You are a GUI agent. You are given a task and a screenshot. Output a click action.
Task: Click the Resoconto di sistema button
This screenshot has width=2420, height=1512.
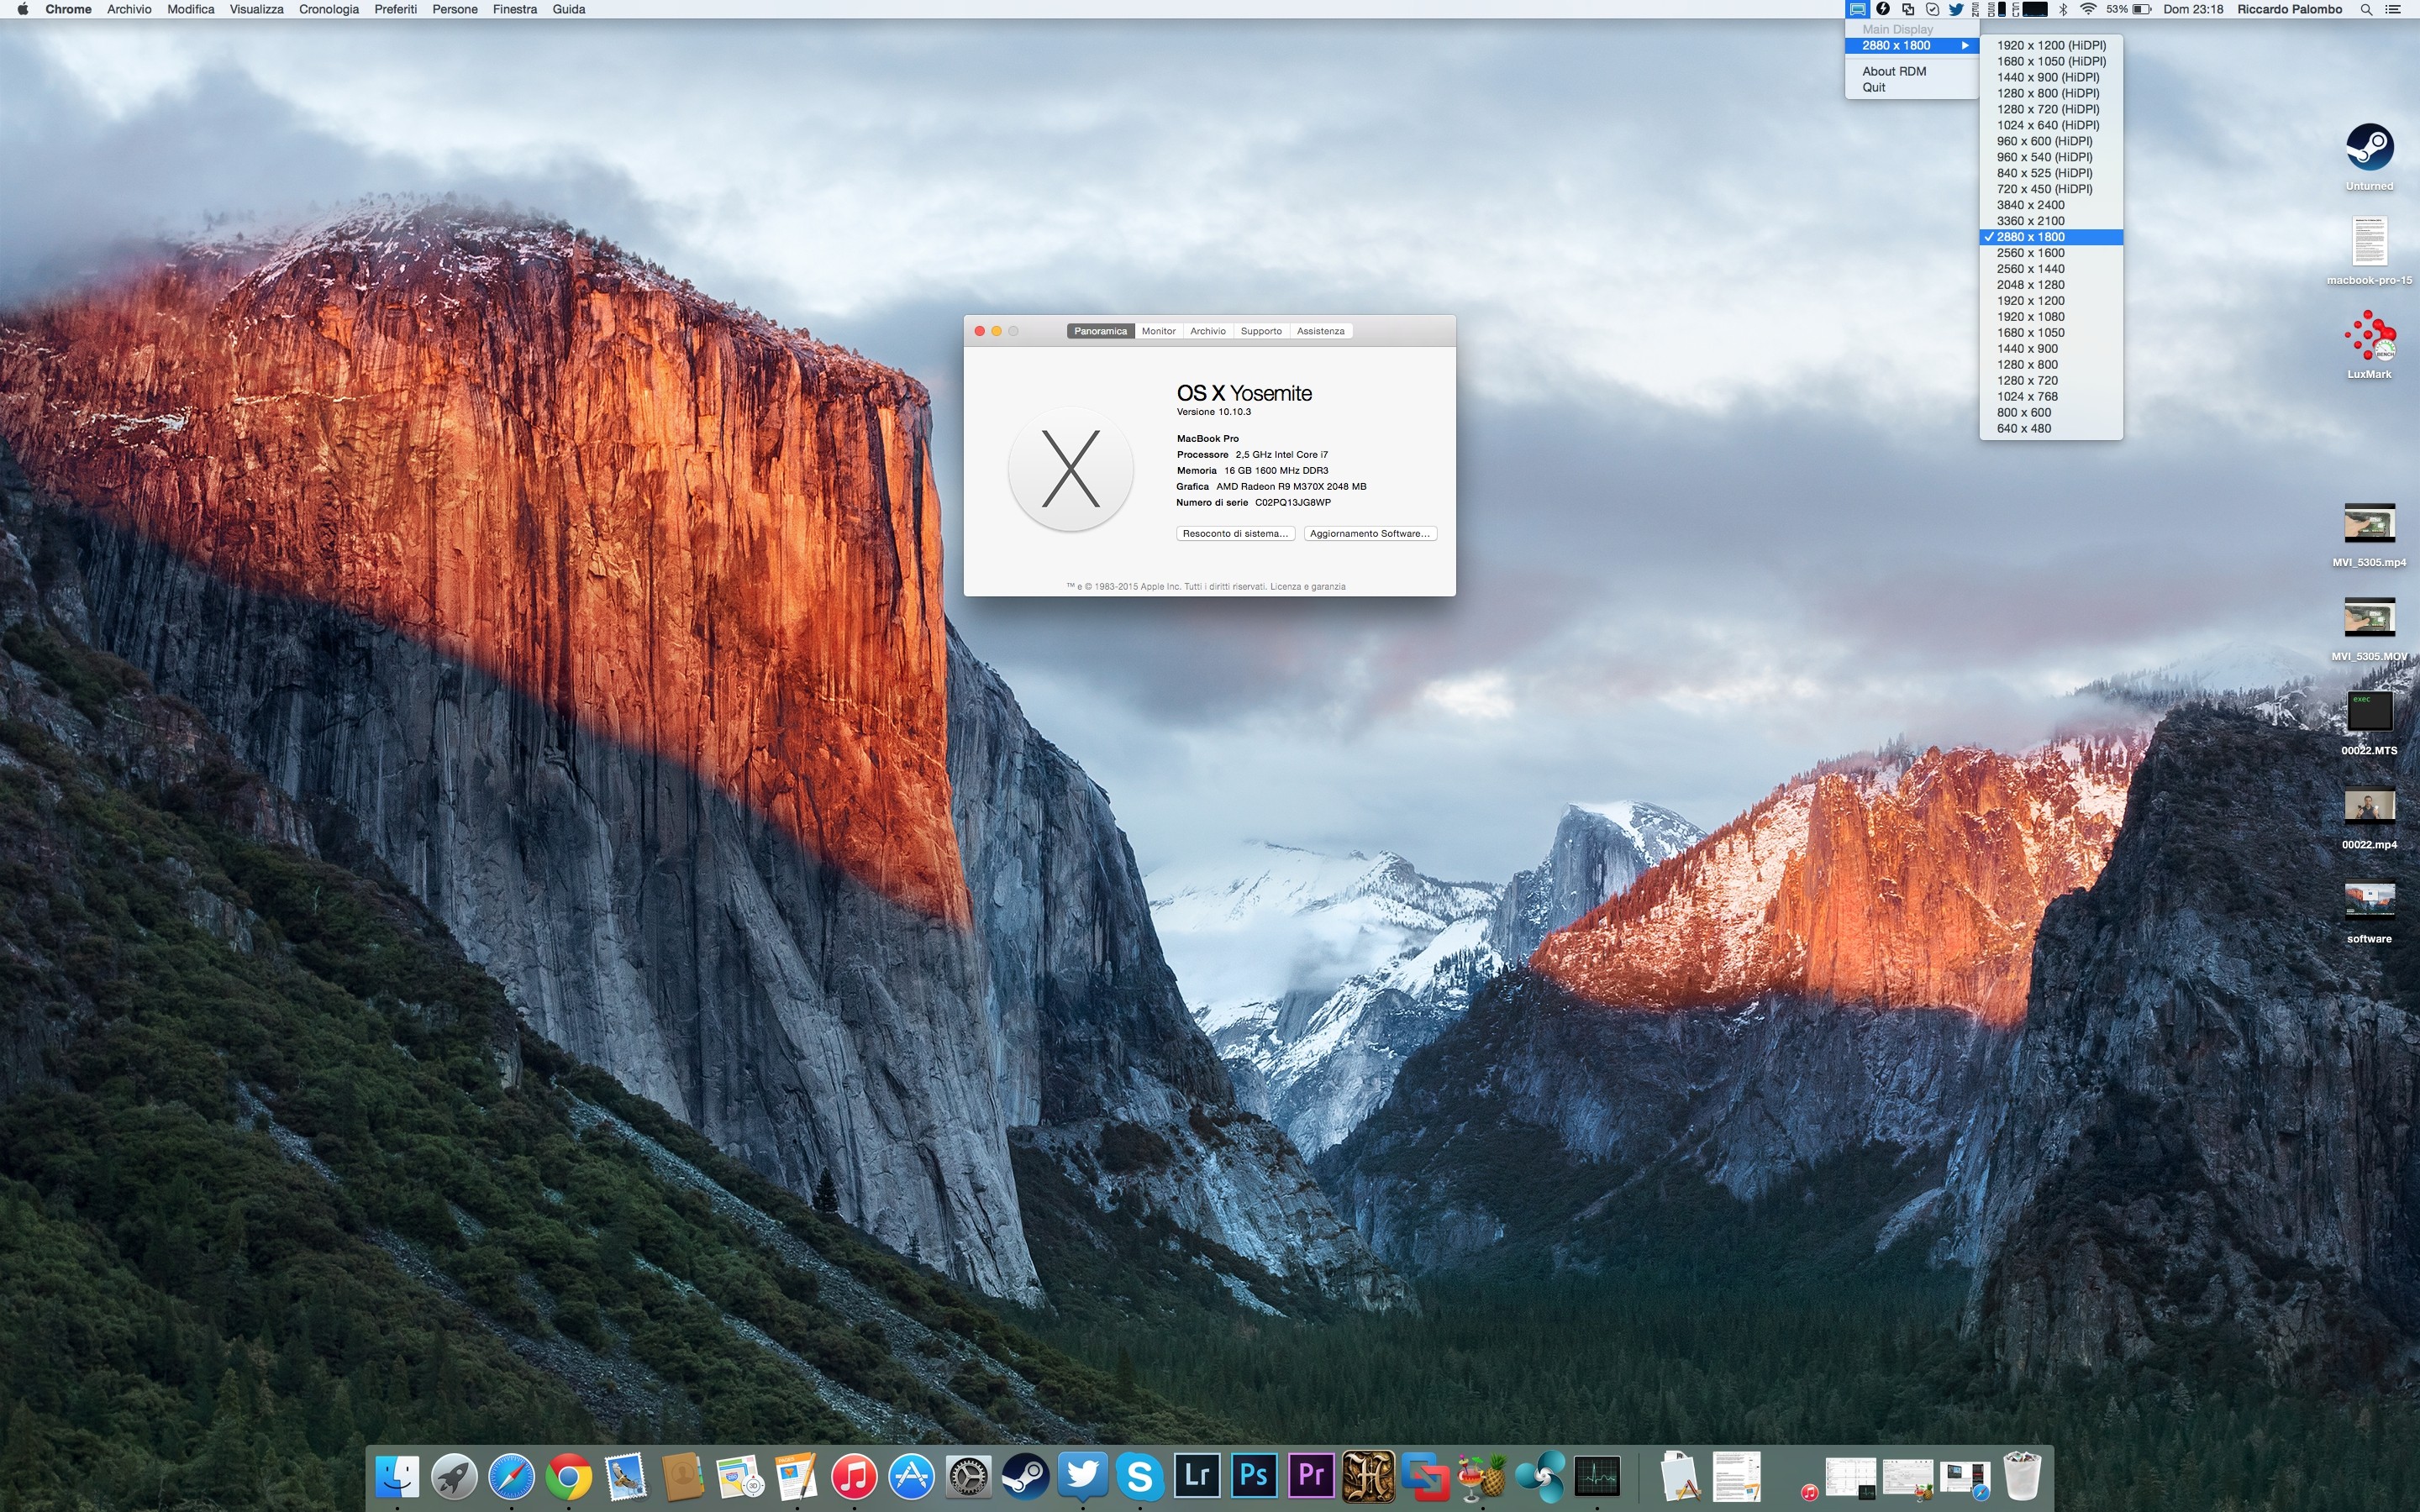1235,534
